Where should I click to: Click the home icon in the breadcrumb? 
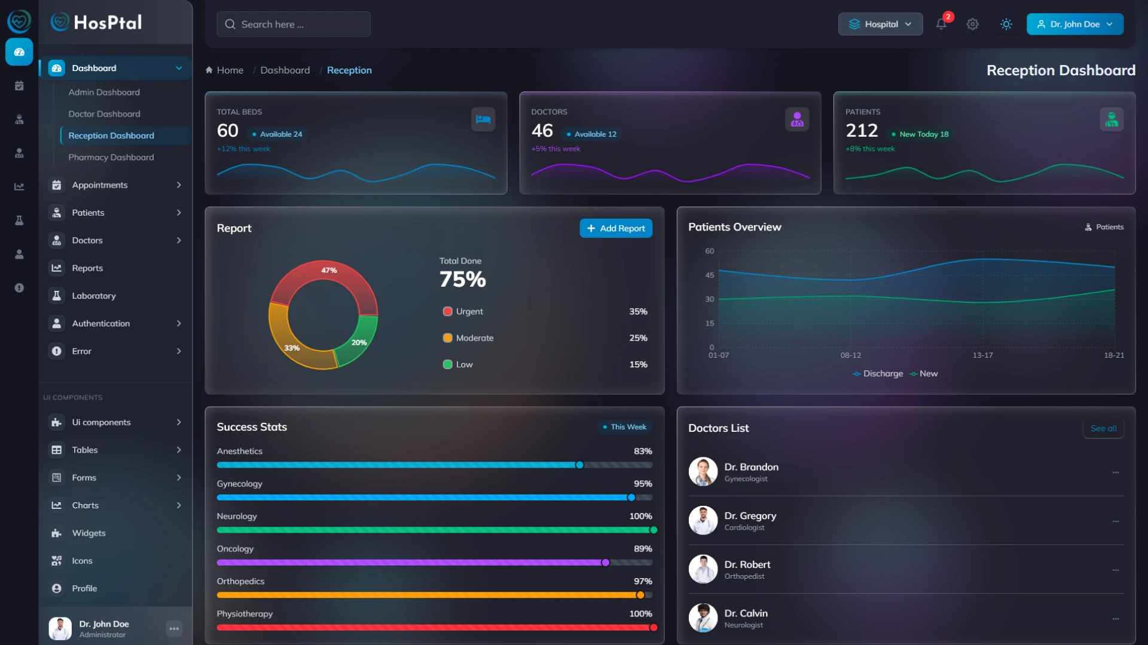[209, 70]
